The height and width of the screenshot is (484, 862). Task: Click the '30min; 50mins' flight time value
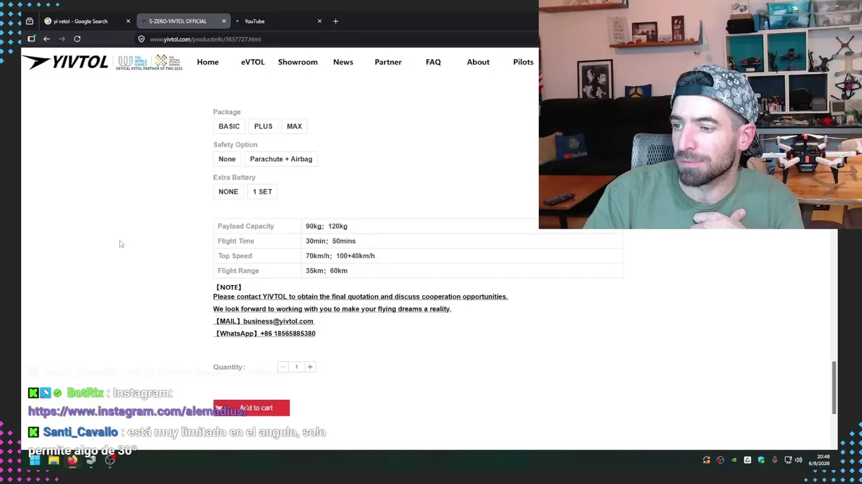pyautogui.click(x=331, y=241)
